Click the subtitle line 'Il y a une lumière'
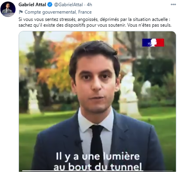179x172 pixels. pyautogui.click(x=98, y=157)
